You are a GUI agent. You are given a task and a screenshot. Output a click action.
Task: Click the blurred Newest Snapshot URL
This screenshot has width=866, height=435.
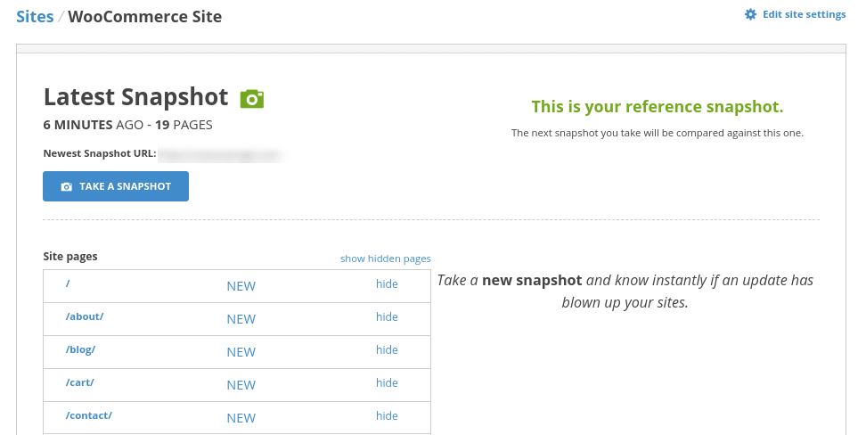pyautogui.click(x=219, y=154)
